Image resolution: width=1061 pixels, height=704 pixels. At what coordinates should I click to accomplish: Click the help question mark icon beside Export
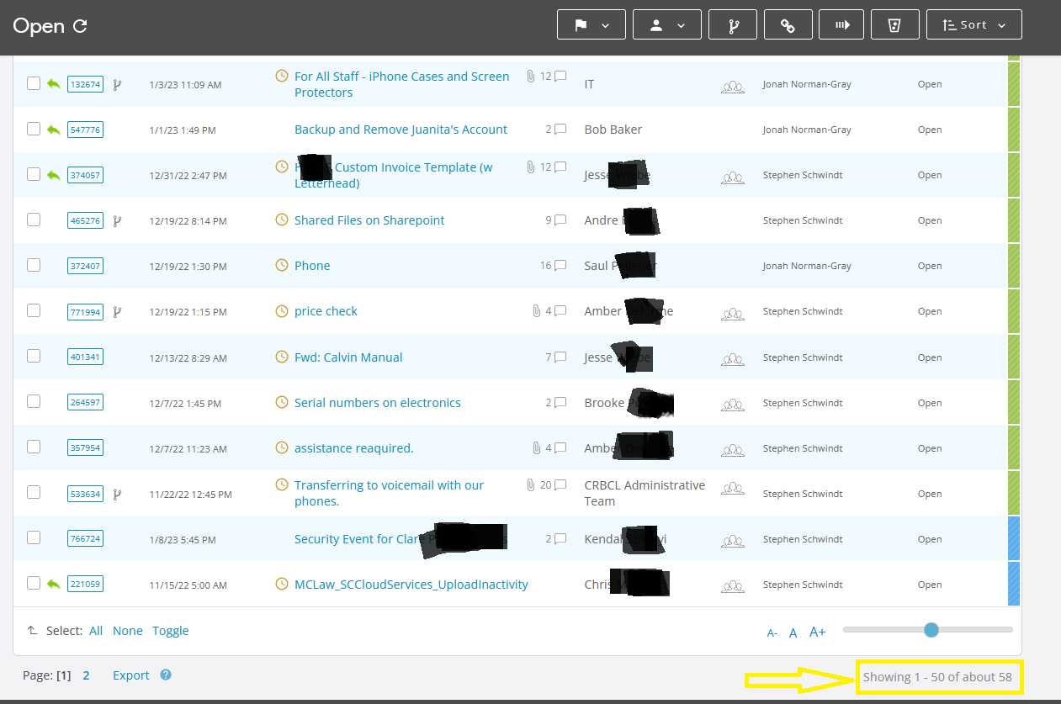click(x=166, y=675)
